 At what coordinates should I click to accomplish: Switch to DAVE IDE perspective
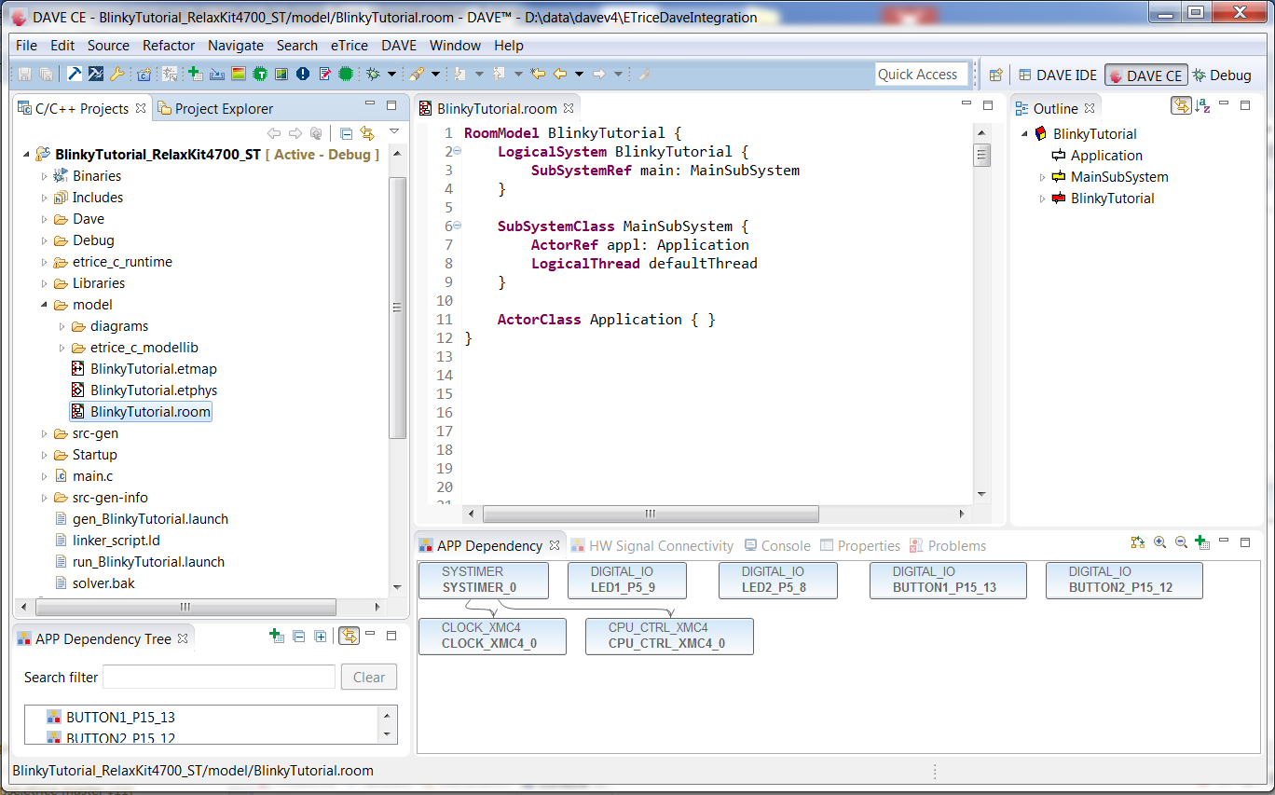[1057, 75]
